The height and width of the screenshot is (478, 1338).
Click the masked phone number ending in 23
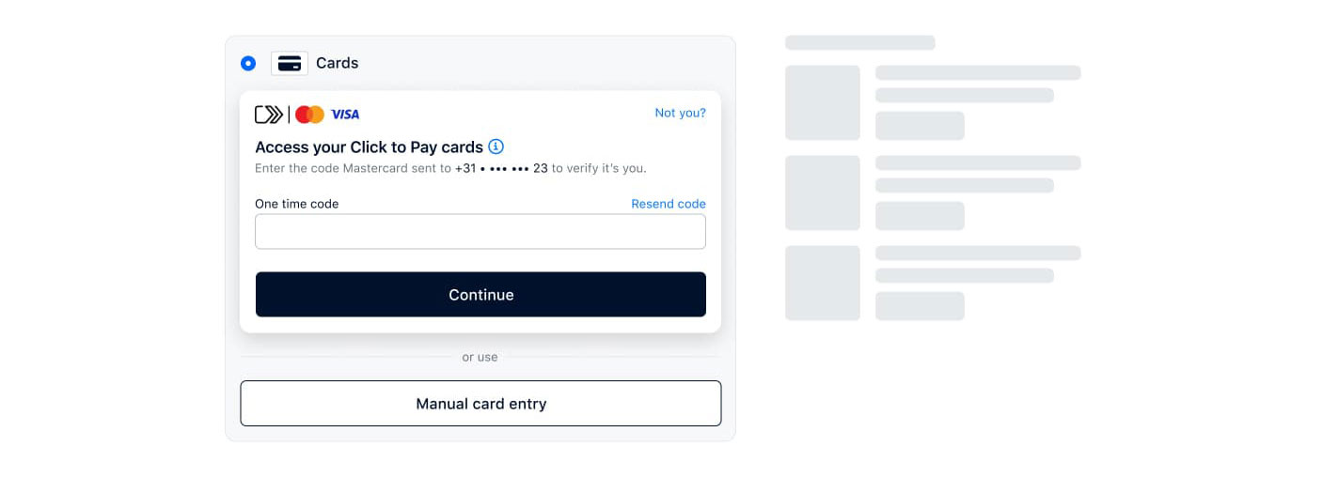pyautogui.click(x=501, y=169)
